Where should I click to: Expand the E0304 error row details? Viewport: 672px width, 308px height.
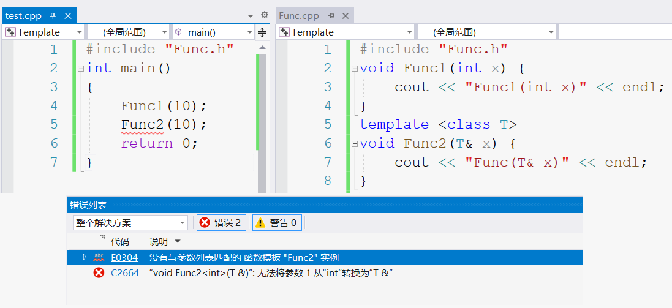[85, 258]
